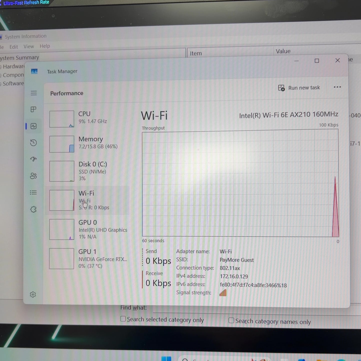Image resolution: width=361 pixels, height=361 pixels.
Task: Select the Memory performance graph thumbnail
Action: 62,144
